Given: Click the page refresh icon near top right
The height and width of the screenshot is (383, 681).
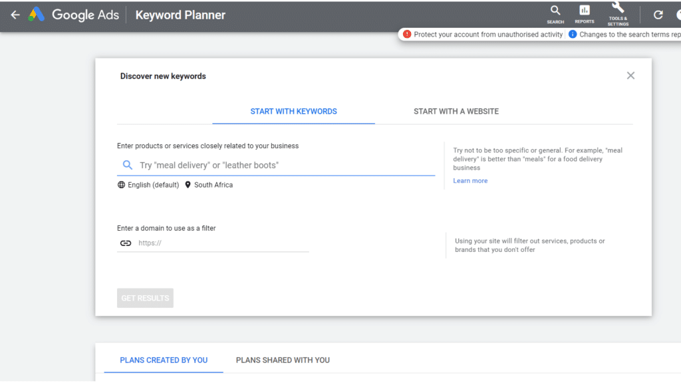Looking at the screenshot, I should 657,13.
